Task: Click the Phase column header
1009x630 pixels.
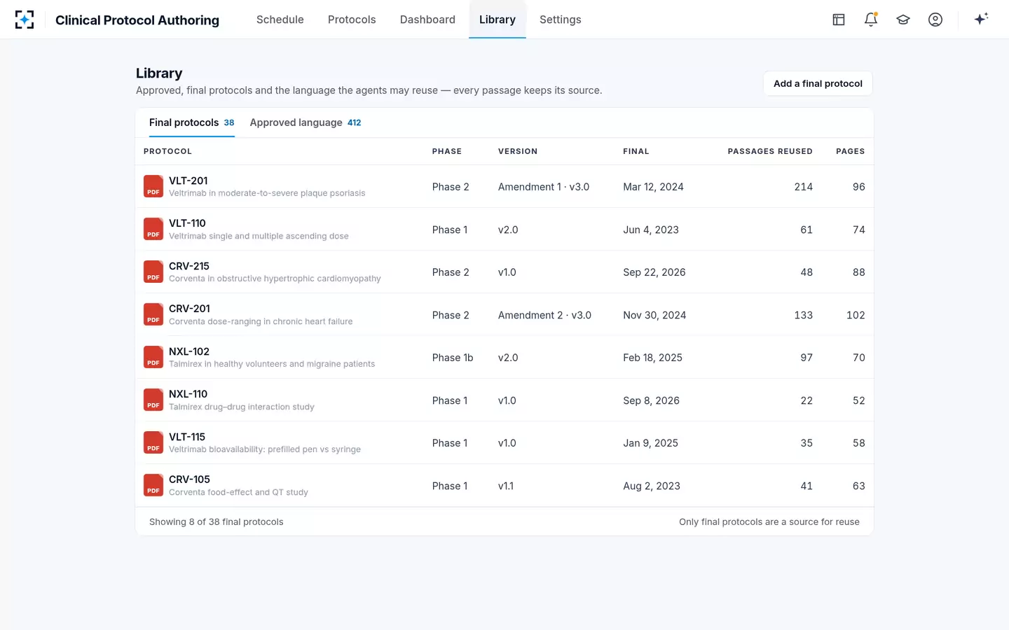Action: coord(447,151)
